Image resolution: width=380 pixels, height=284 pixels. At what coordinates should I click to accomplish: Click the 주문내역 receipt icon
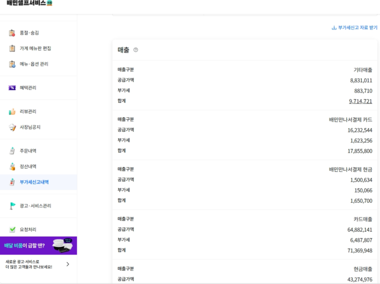pos(12,151)
